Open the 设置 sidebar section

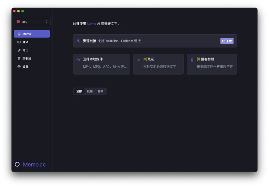point(32,67)
